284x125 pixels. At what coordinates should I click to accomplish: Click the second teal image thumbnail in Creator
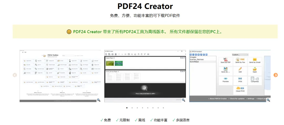tap(119, 63)
